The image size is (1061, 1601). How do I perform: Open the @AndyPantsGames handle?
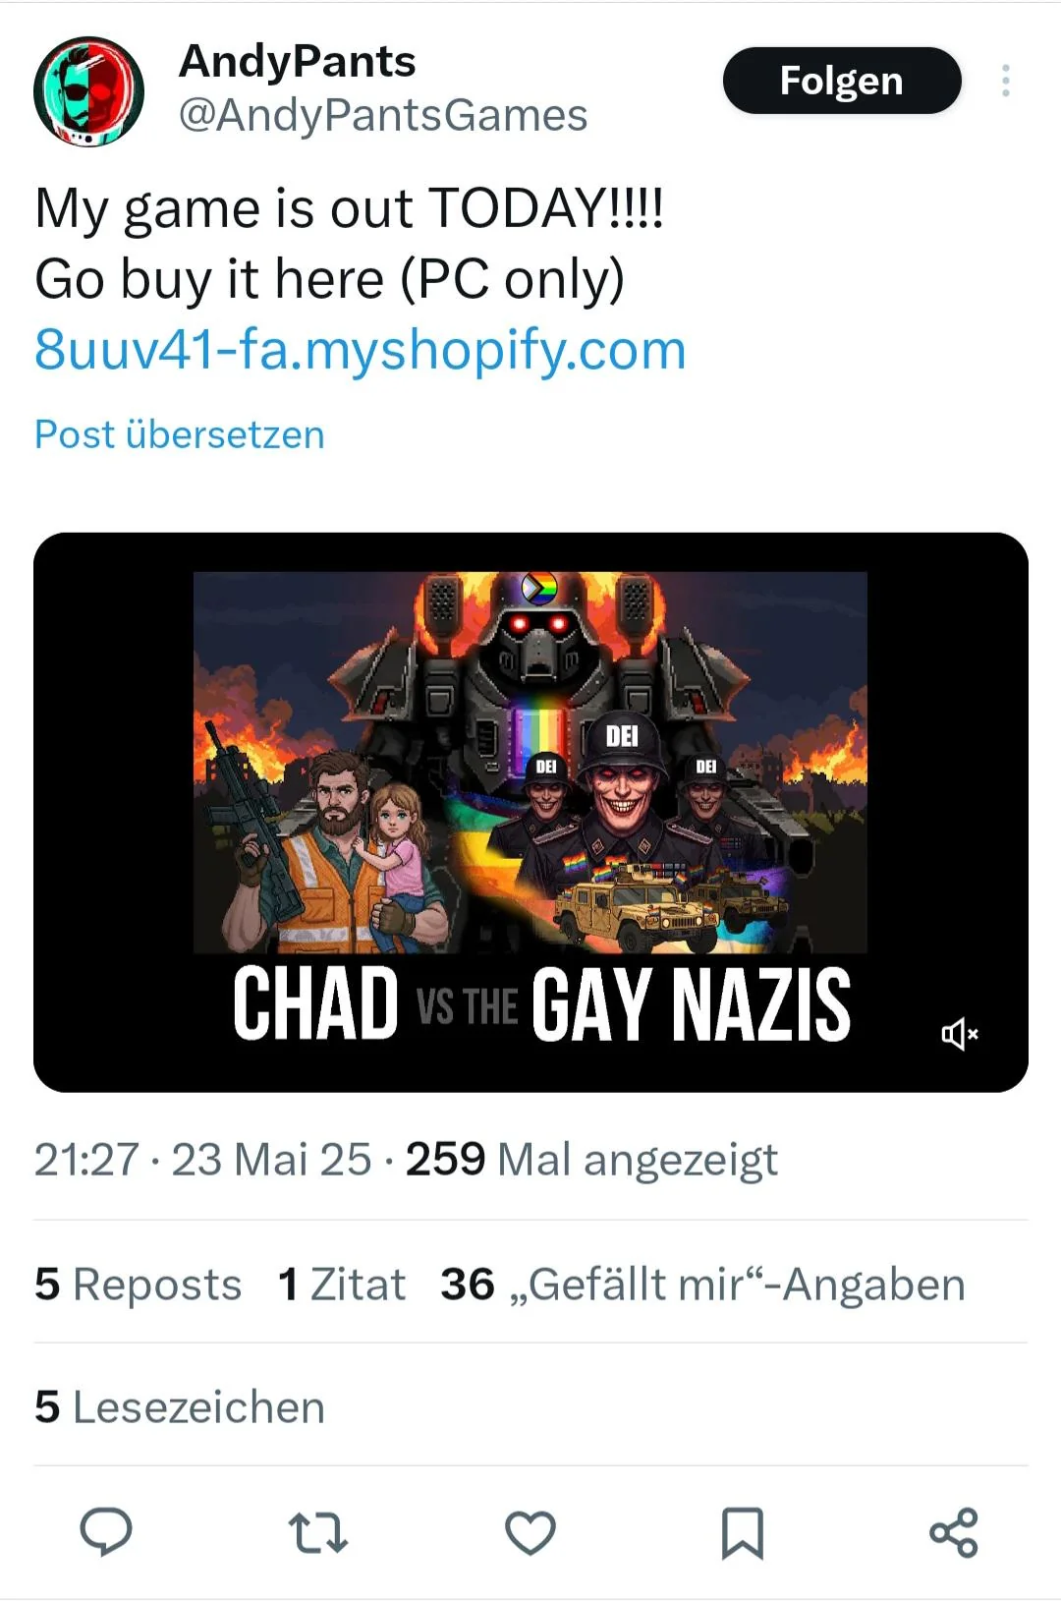[383, 115]
